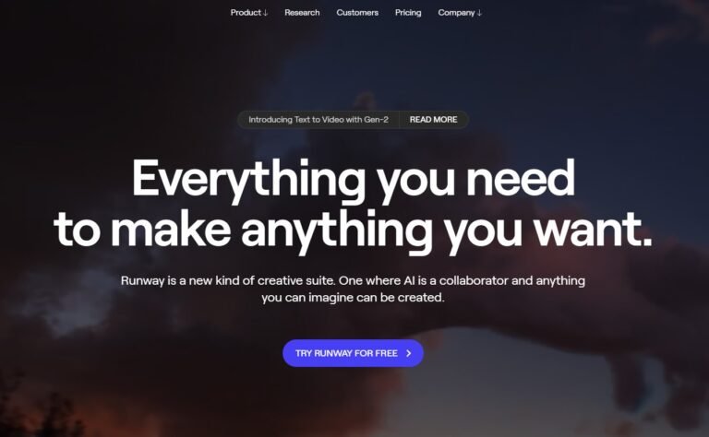Select Pricing in the top navigation
The height and width of the screenshot is (437, 709).
pos(408,13)
